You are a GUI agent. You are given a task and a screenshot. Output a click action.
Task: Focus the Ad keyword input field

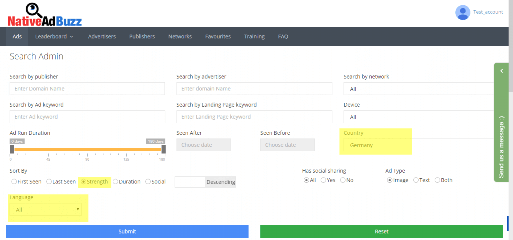point(87,117)
